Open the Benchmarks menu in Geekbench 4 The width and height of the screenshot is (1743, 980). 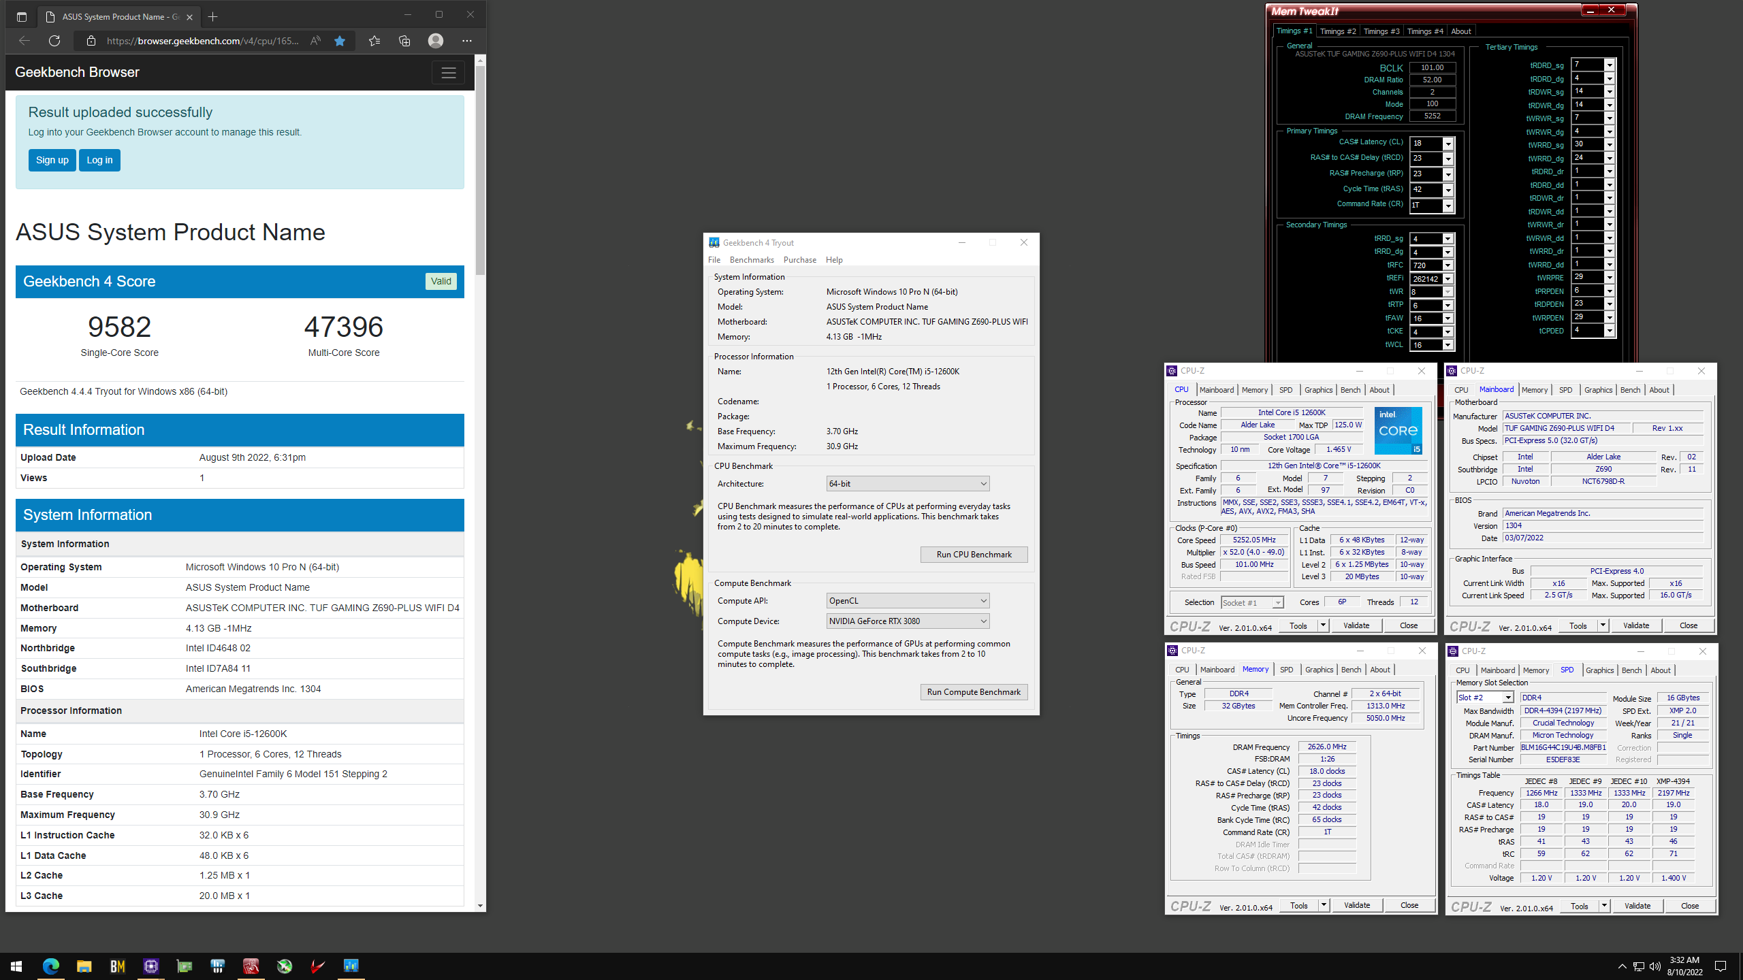[x=752, y=260]
